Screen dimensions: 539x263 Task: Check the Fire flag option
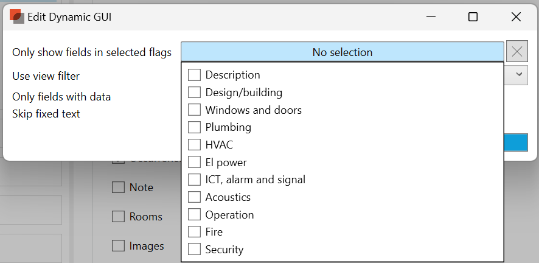coord(194,232)
